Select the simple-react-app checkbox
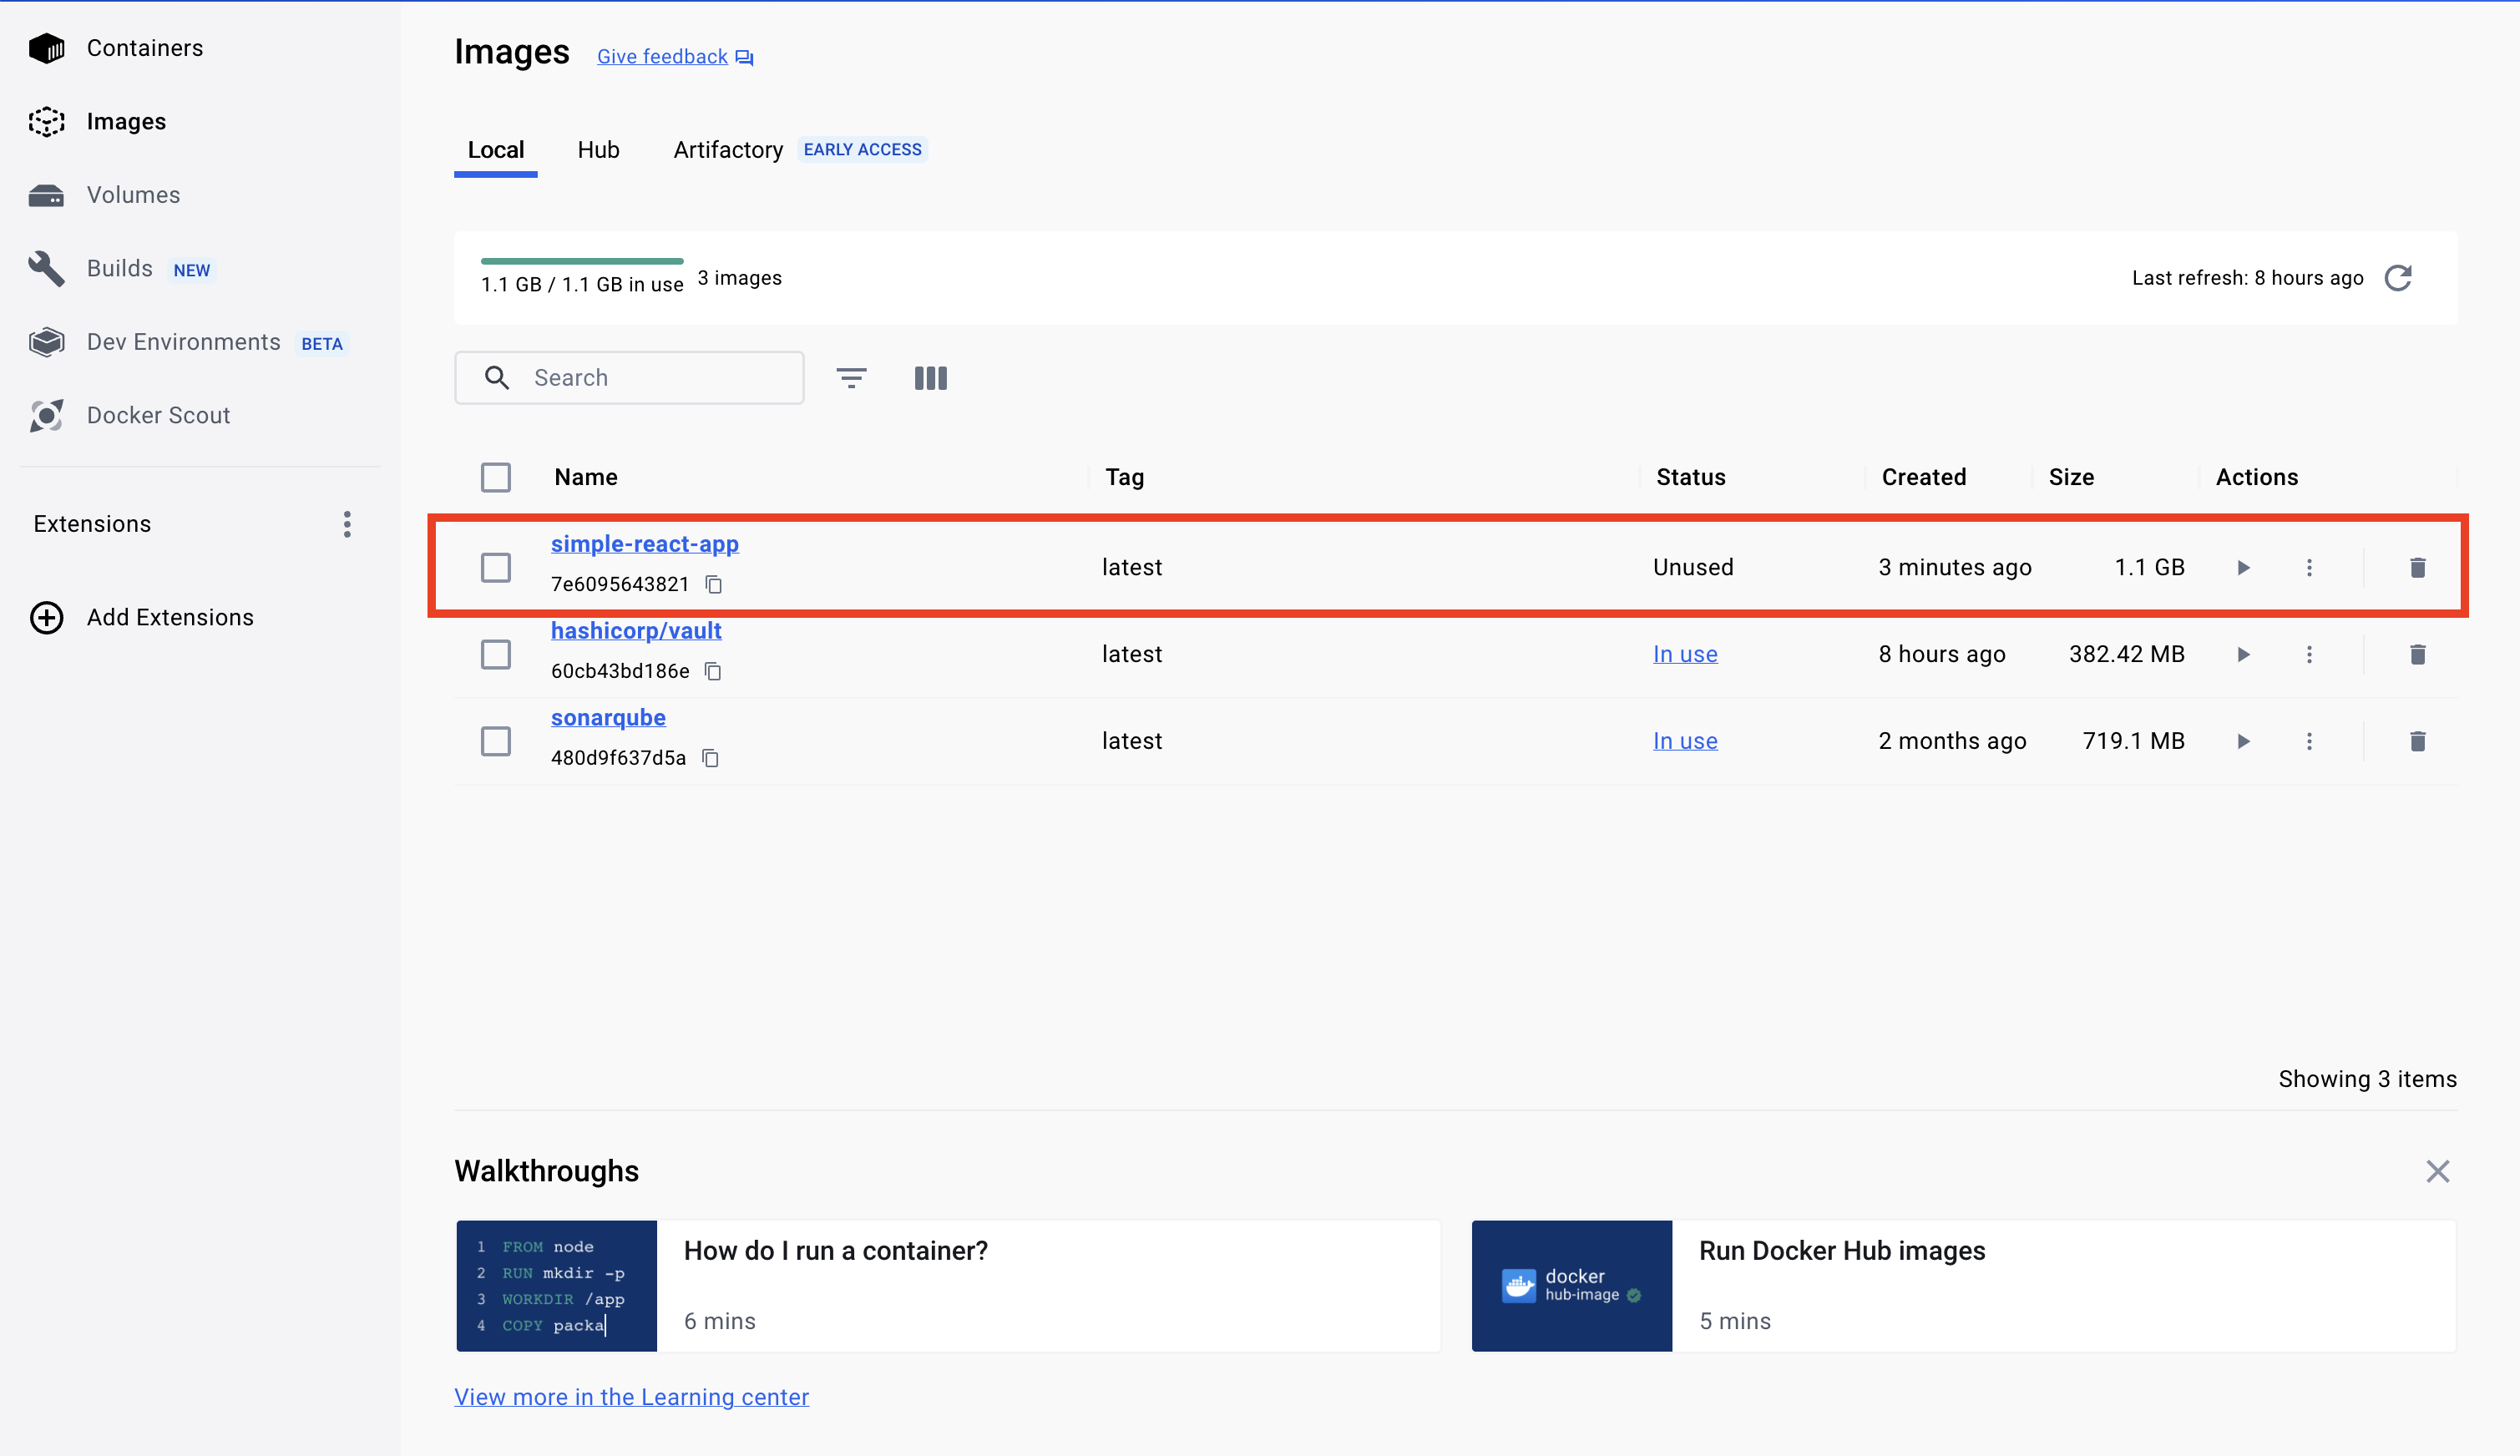The width and height of the screenshot is (2520, 1456). [x=496, y=568]
